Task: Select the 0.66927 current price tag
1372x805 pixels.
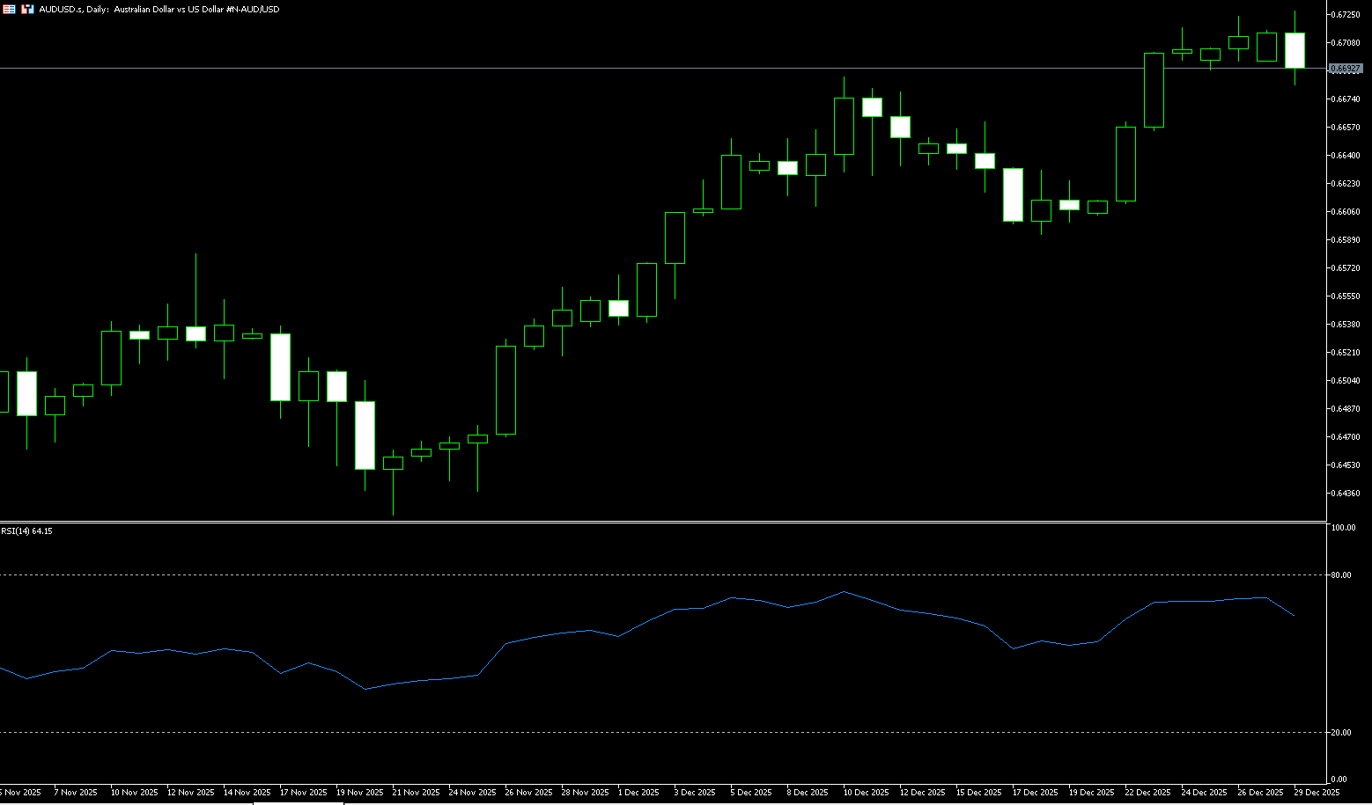Action: pyautogui.click(x=1345, y=68)
